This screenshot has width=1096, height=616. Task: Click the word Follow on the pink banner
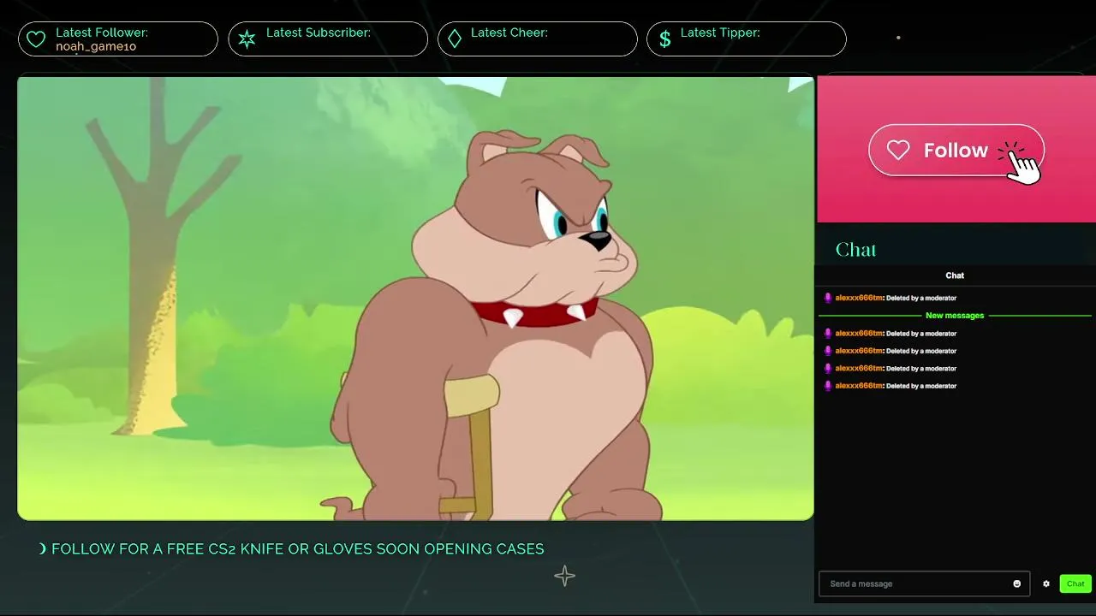[956, 151]
